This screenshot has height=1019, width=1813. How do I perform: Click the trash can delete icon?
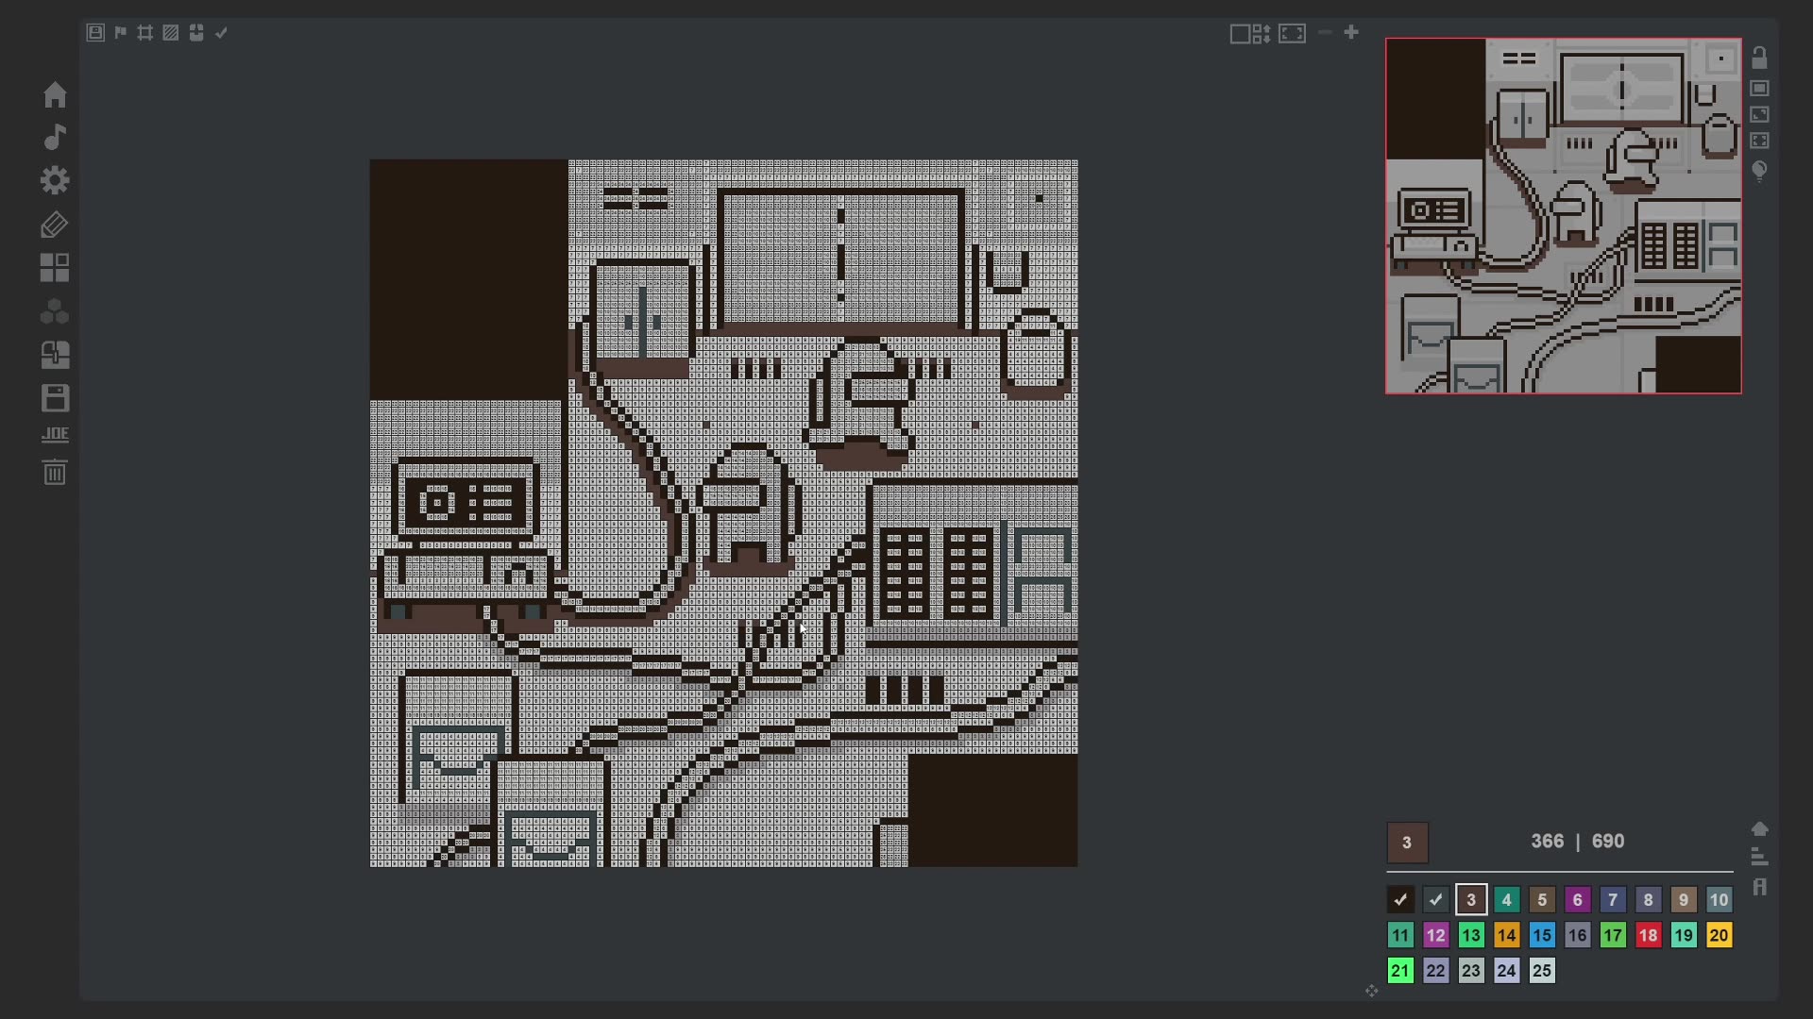55,472
